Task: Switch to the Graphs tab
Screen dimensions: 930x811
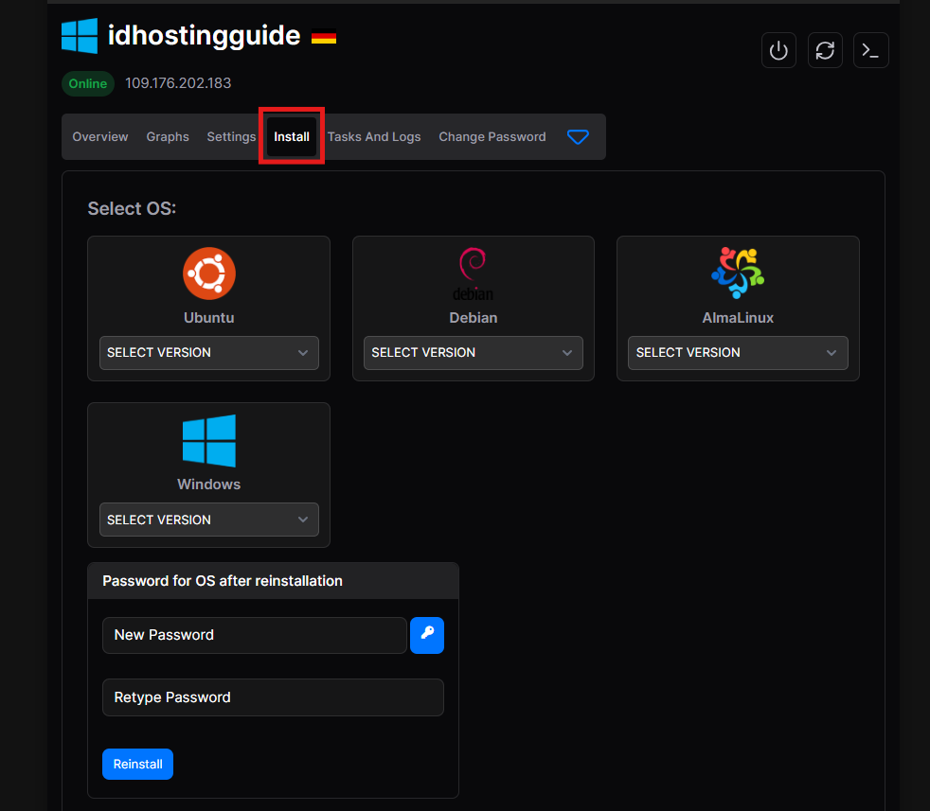Action: (168, 137)
